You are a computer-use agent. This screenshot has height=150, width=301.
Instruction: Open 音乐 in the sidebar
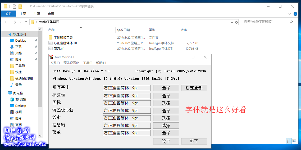(x=19, y=85)
